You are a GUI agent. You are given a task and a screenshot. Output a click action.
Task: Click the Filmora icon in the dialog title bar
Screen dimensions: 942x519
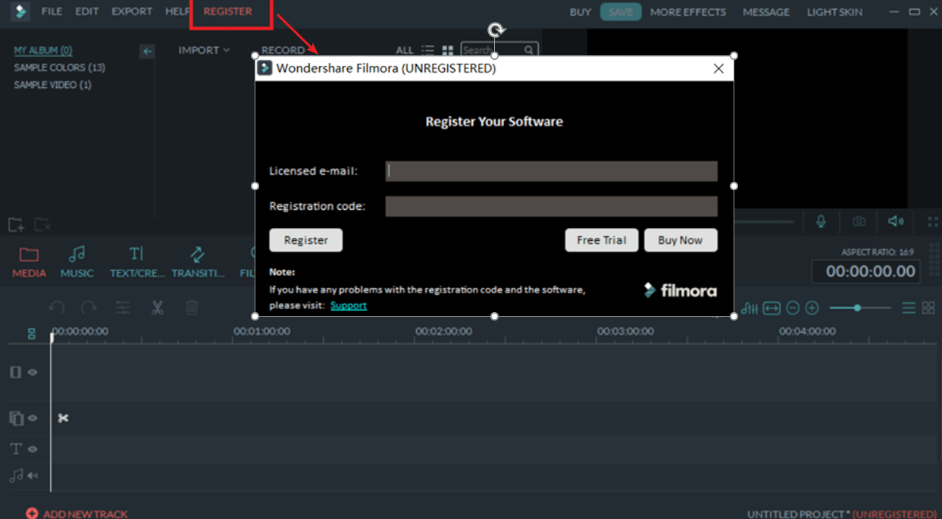(x=264, y=68)
